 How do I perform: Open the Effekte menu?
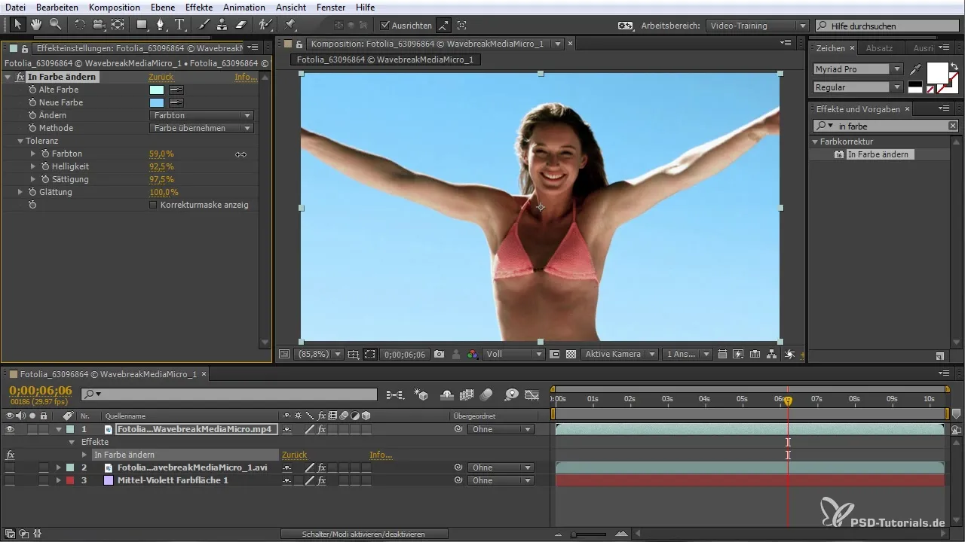tap(199, 7)
